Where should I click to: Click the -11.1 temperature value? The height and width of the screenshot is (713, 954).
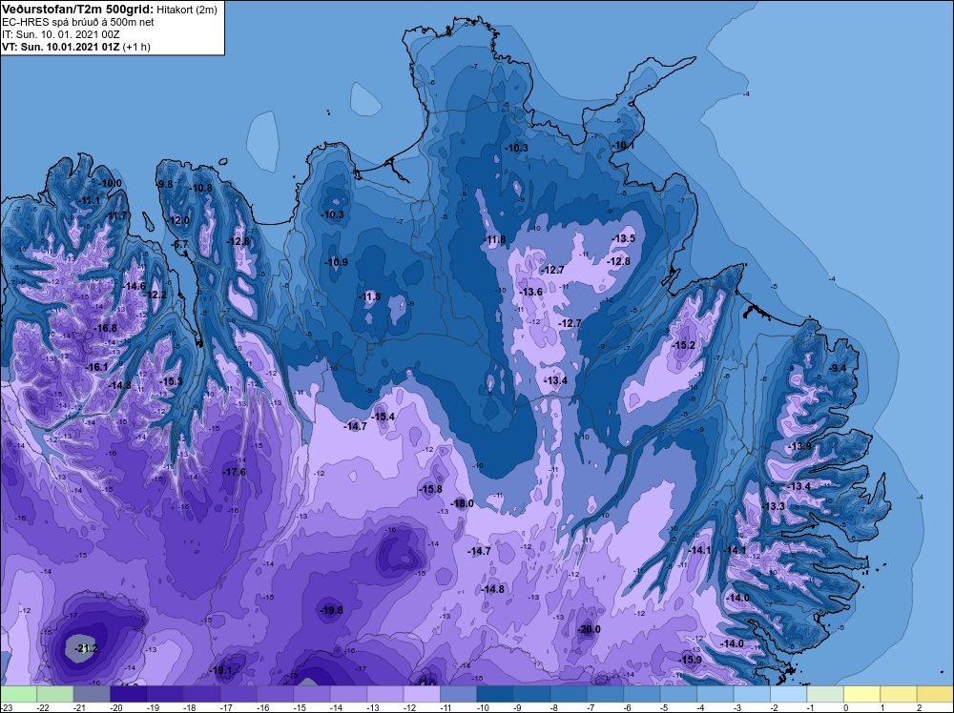click(x=90, y=200)
